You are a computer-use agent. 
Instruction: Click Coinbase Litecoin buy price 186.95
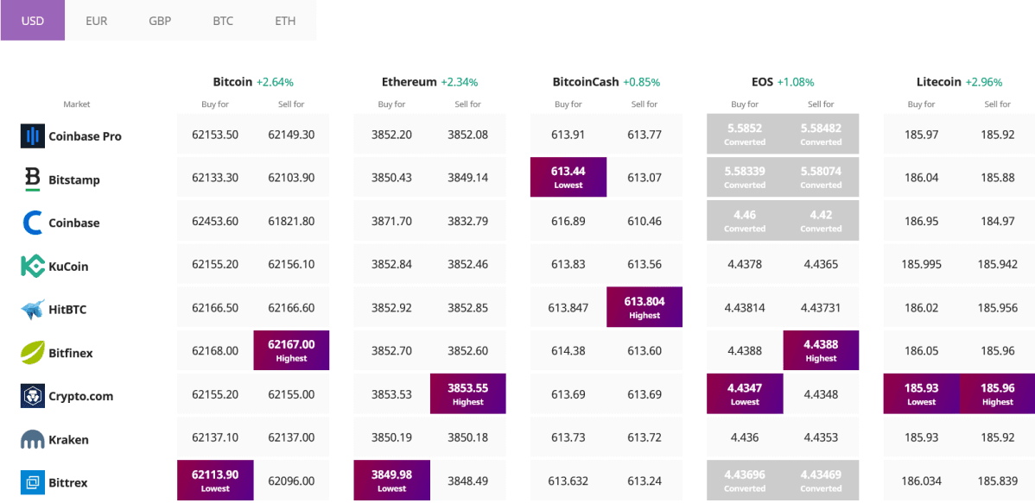point(922,222)
